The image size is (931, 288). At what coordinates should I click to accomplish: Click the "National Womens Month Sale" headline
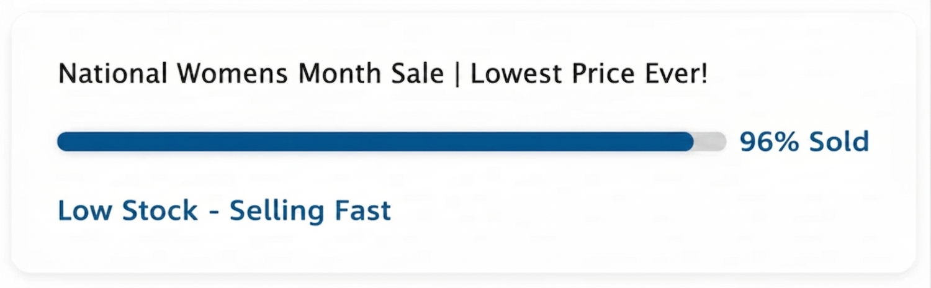tap(251, 75)
